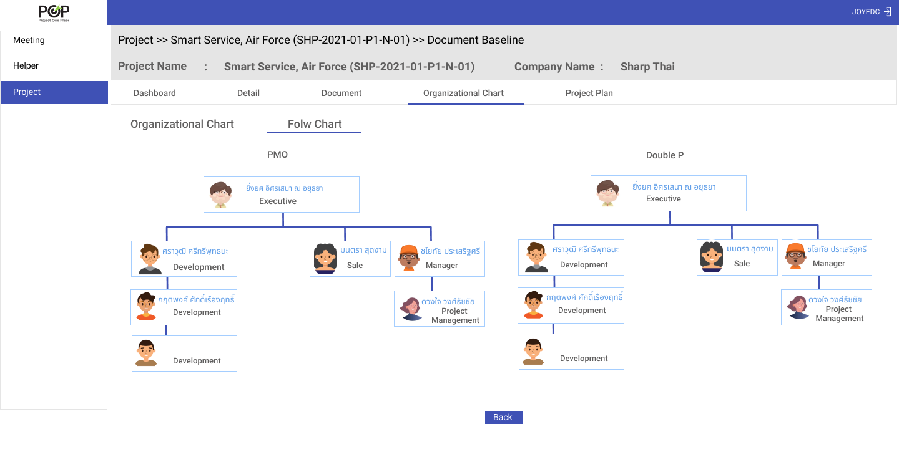
Task: Switch to the Dashboard tab
Action: point(155,93)
